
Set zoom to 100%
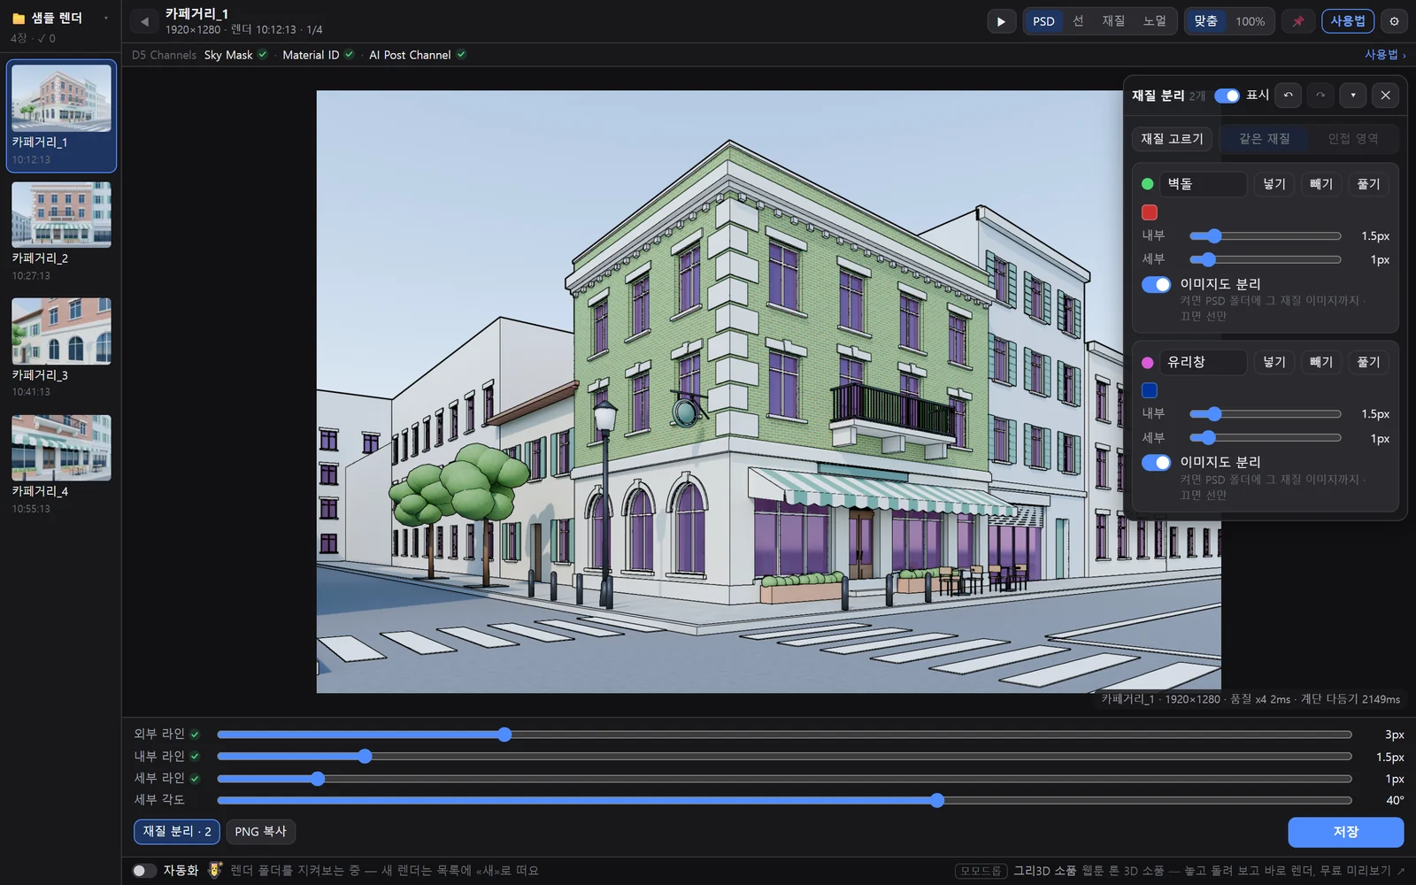tap(1250, 21)
